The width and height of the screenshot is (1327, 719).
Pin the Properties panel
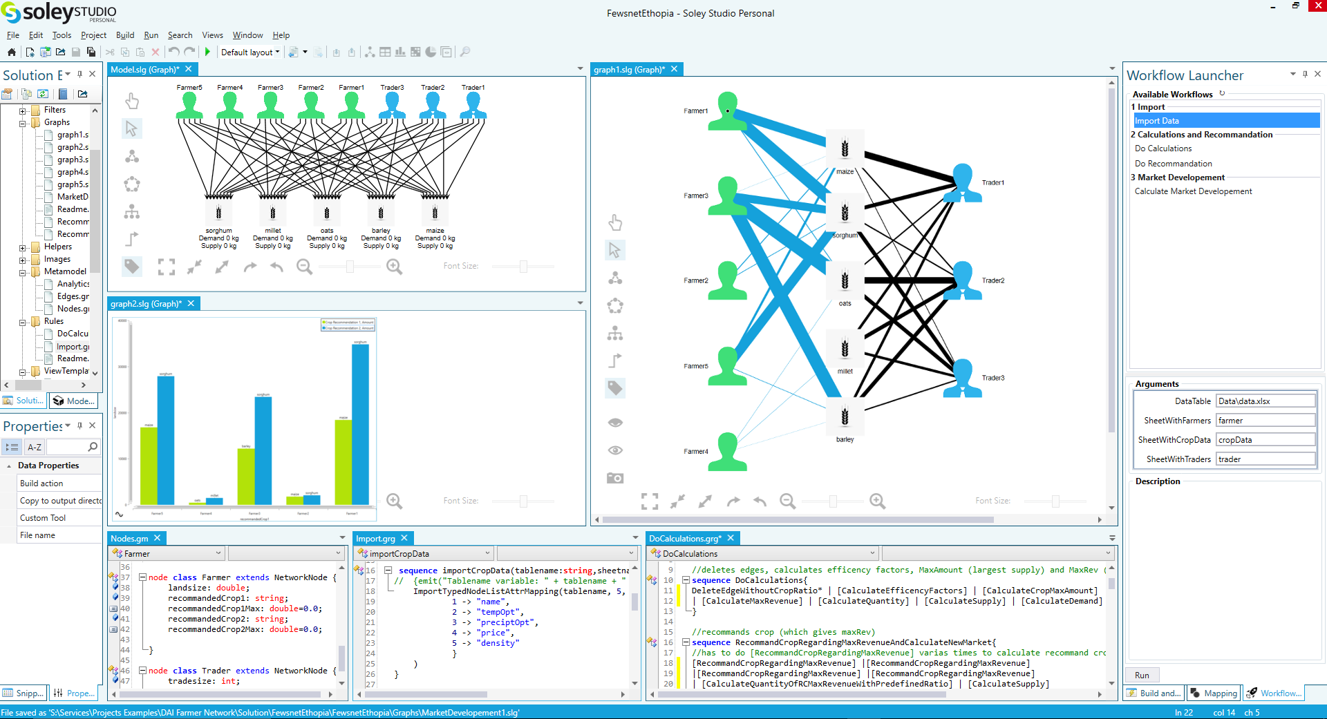[x=80, y=425]
